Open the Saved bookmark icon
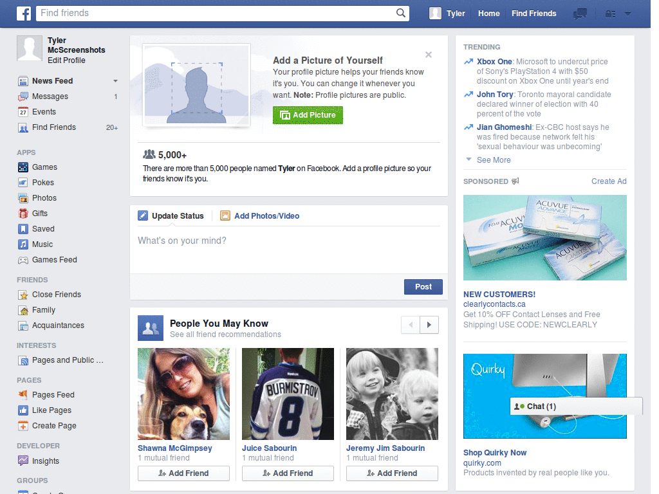Image resolution: width=659 pixels, height=494 pixels. [x=23, y=229]
